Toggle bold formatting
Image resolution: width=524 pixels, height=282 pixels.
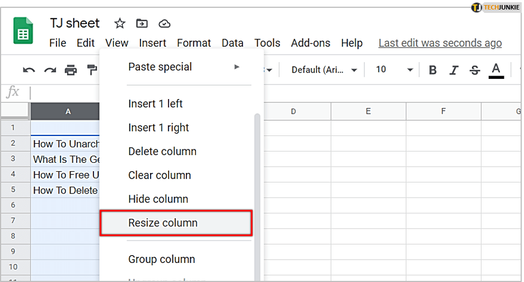433,70
